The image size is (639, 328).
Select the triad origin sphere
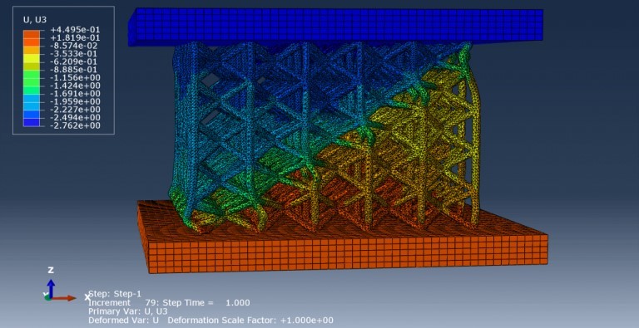[x=48, y=297]
